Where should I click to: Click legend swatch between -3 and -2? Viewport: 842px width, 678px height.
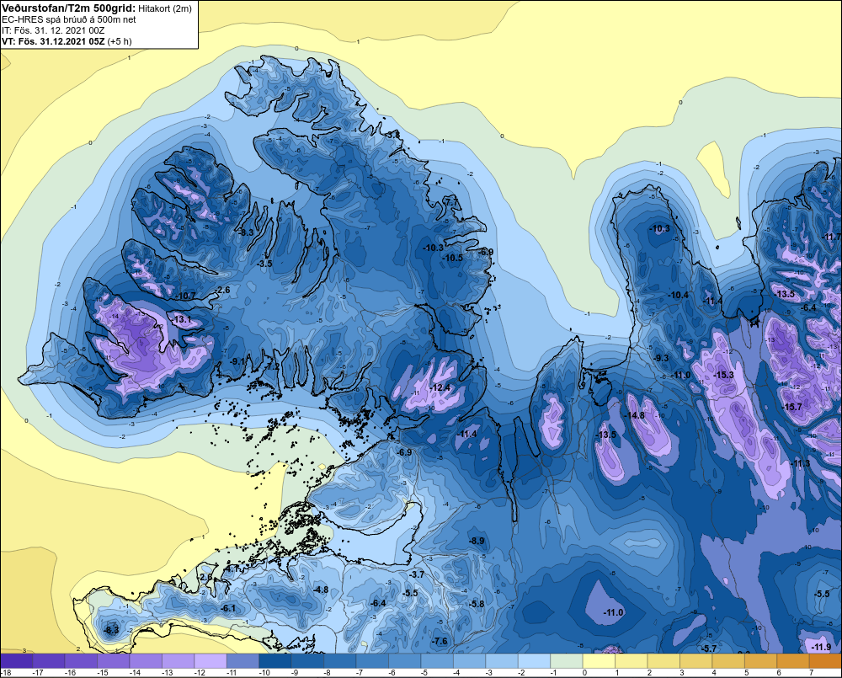(502, 660)
